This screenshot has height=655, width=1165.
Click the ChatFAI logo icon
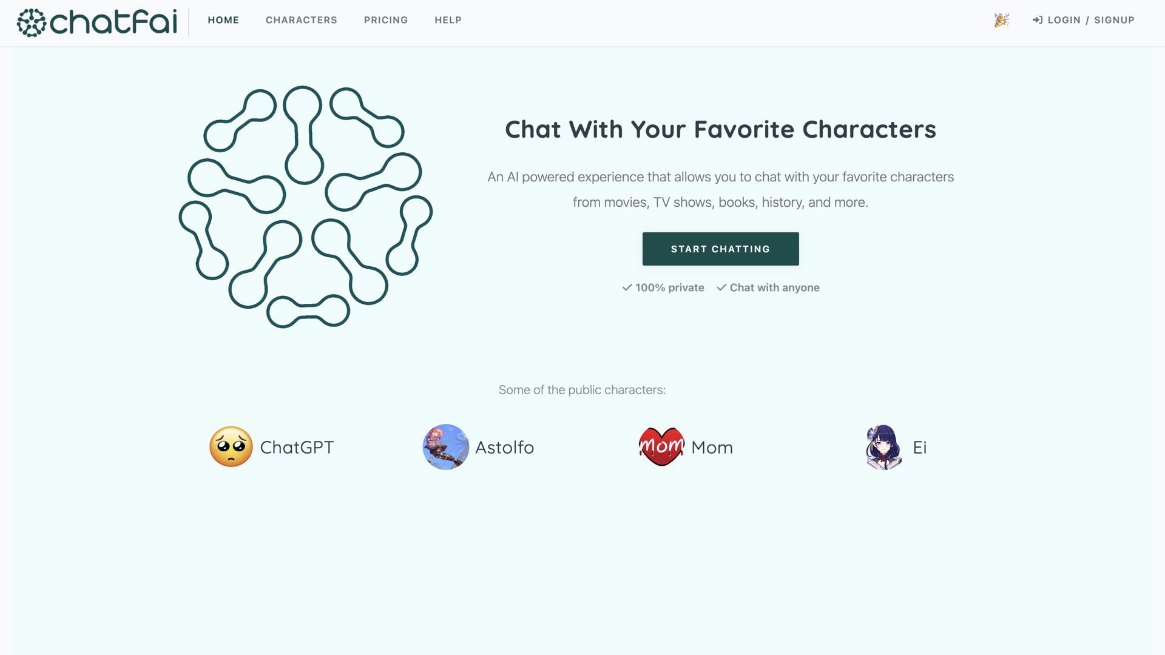(32, 23)
